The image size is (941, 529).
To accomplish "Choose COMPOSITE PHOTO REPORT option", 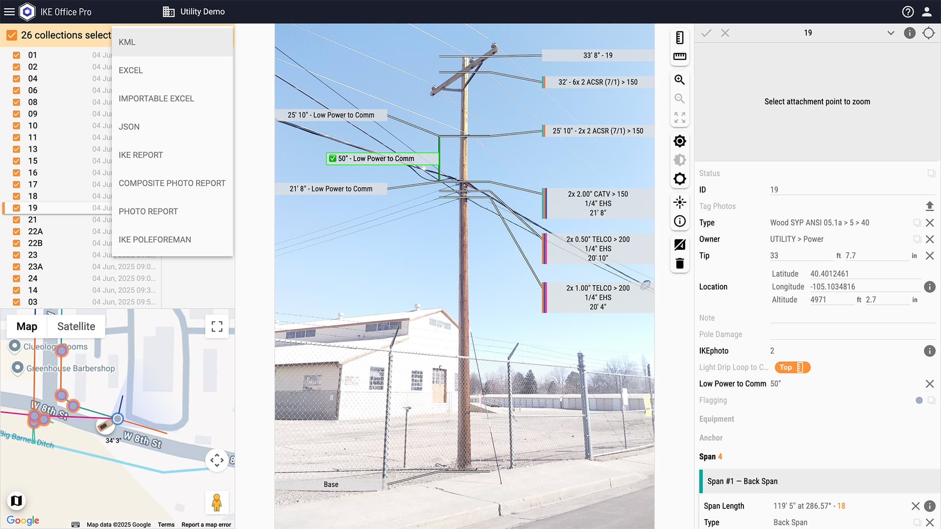I will click(172, 183).
